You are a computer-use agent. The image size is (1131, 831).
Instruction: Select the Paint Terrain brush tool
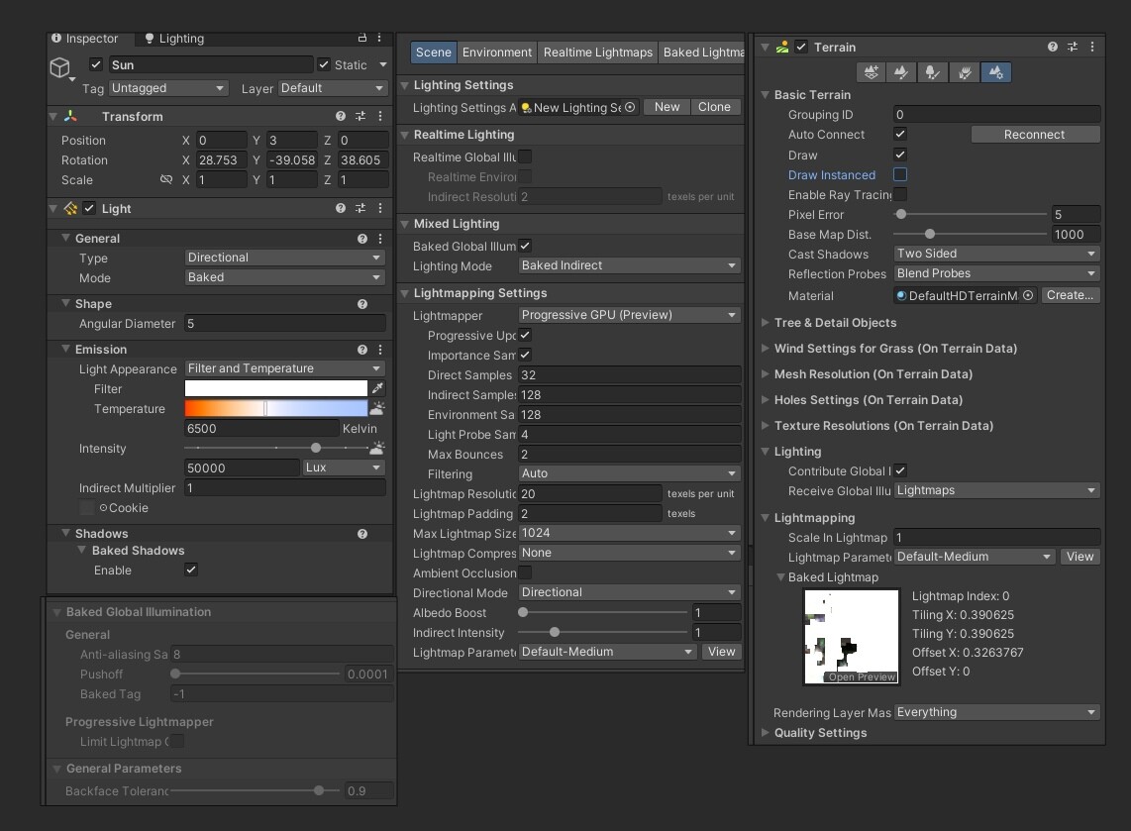pyautogui.click(x=901, y=72)
